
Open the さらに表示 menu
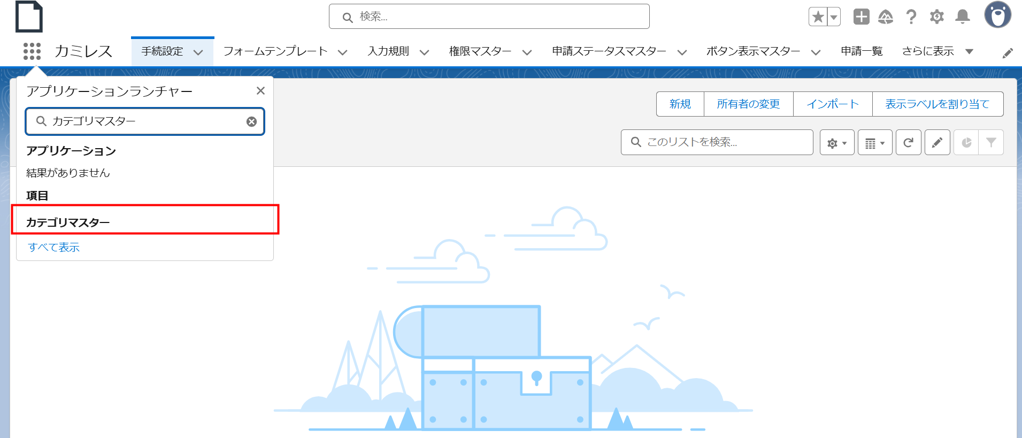tap(937, 51)
